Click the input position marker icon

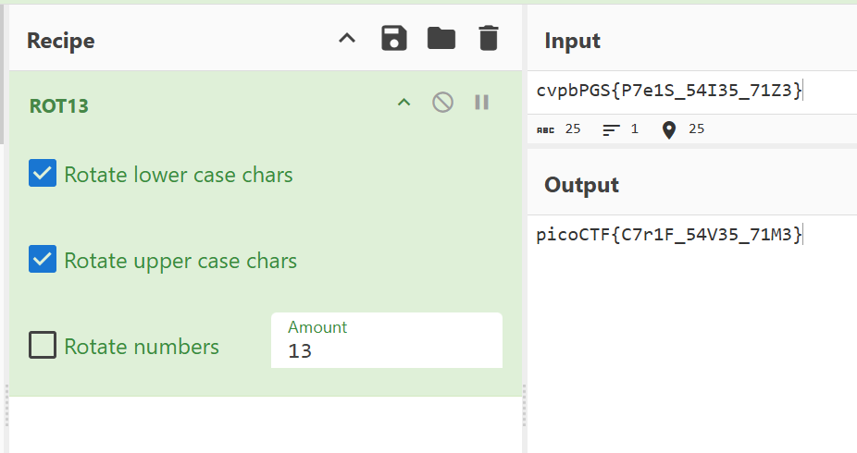tap(669, 129)
